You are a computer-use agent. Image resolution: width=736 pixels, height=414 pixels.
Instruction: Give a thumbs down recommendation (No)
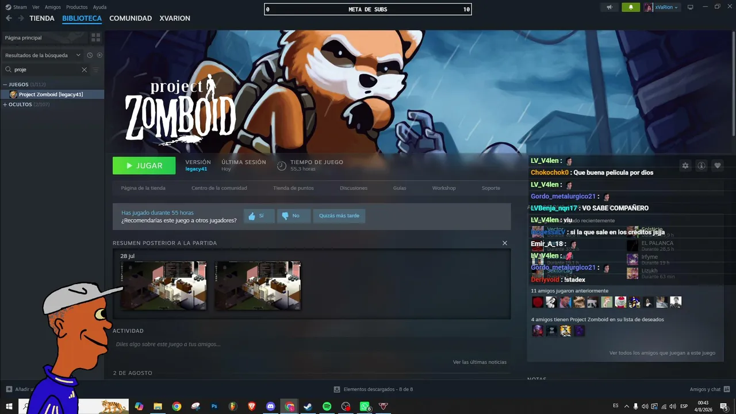(293, 216)
